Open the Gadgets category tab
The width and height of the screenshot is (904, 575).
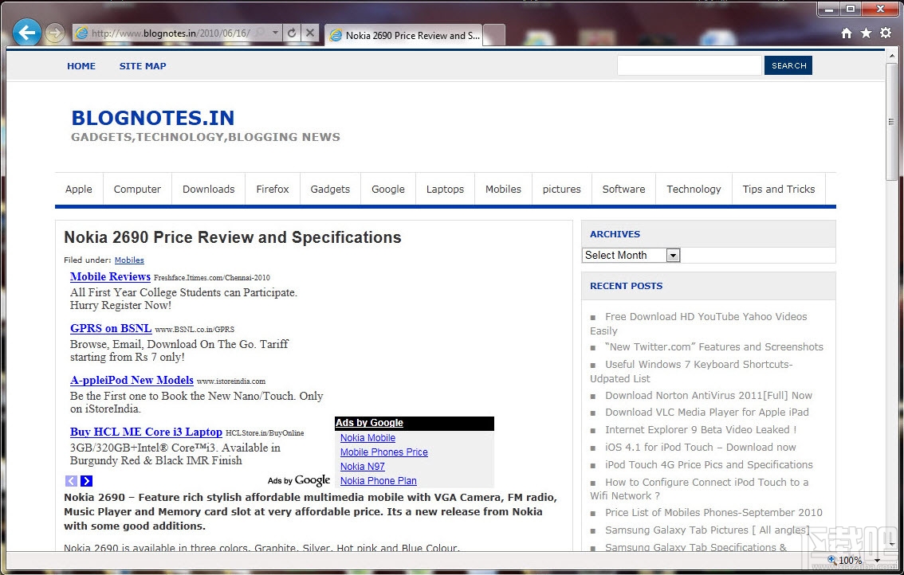[330, 189]
